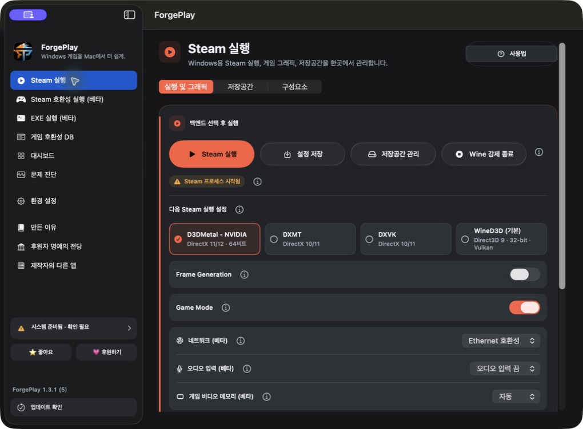Open 게임 호환성 DB sidebar item

(74, 137)
